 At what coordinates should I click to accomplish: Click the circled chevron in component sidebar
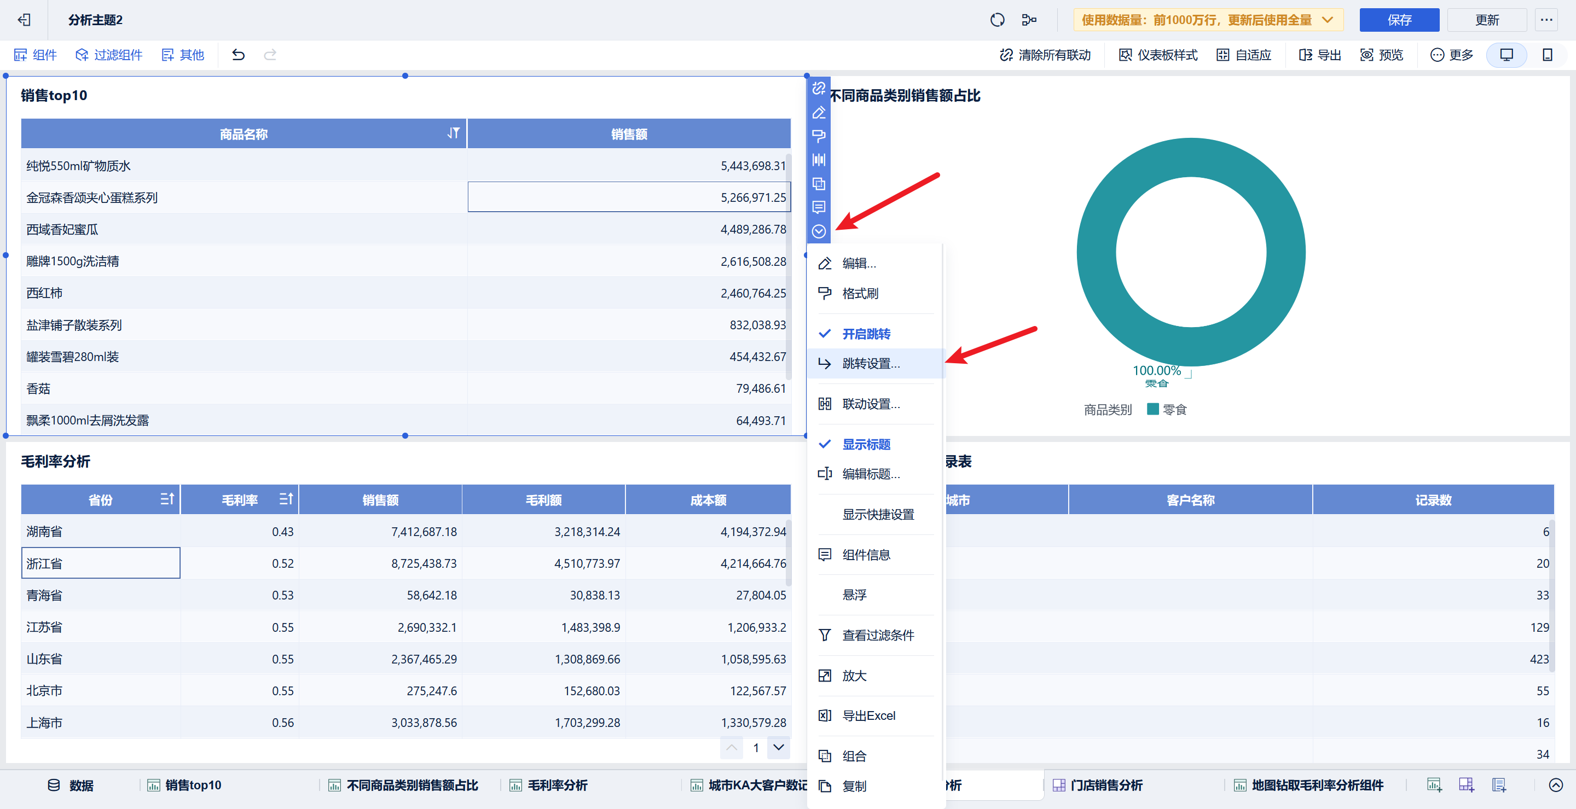[x=819, y=232]
